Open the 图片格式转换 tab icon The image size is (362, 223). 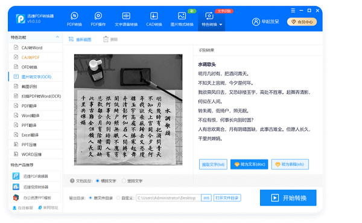pos(182,16)
